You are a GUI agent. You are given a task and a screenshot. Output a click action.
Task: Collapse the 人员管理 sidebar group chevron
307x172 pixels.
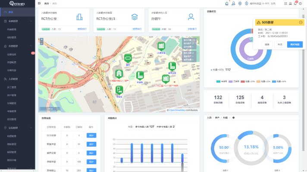coord(31,79)
